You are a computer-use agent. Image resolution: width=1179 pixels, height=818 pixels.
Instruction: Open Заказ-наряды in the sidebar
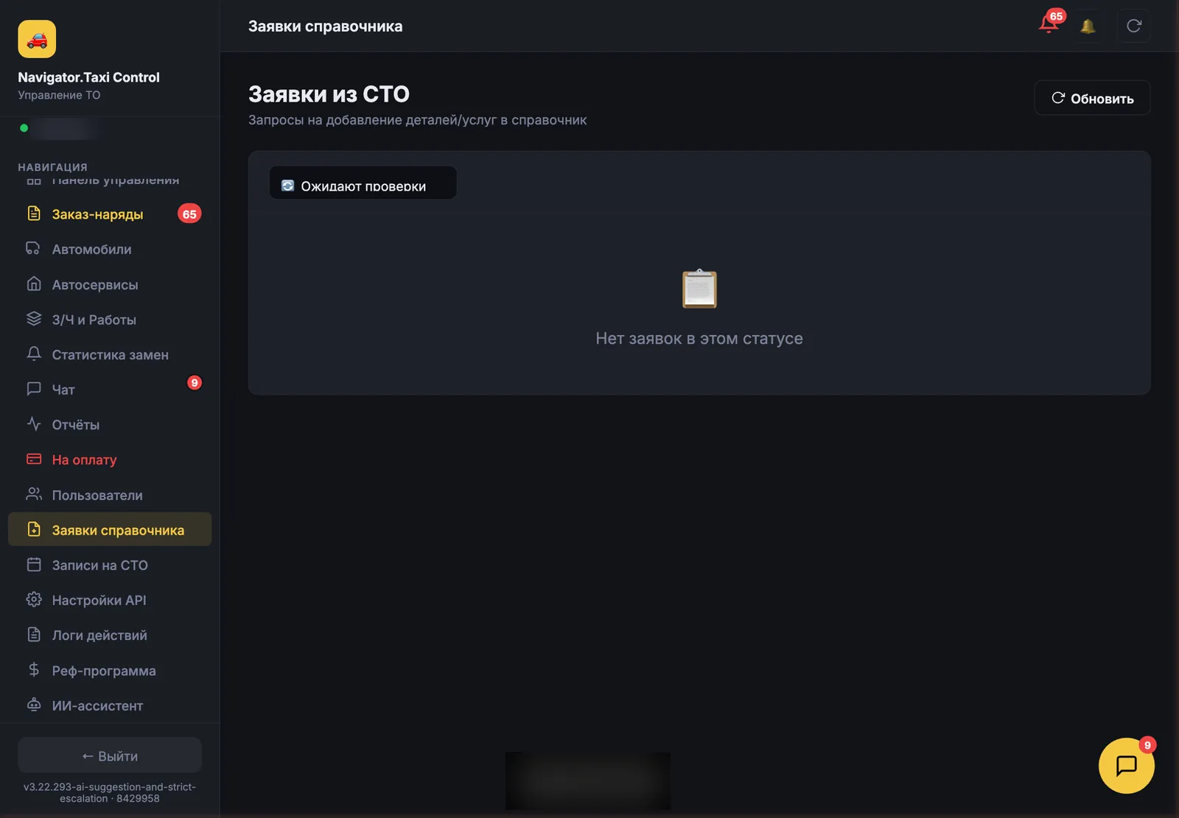110,214
